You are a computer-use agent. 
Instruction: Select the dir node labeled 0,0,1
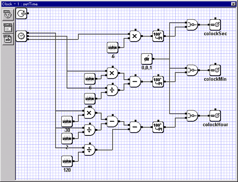146,59
